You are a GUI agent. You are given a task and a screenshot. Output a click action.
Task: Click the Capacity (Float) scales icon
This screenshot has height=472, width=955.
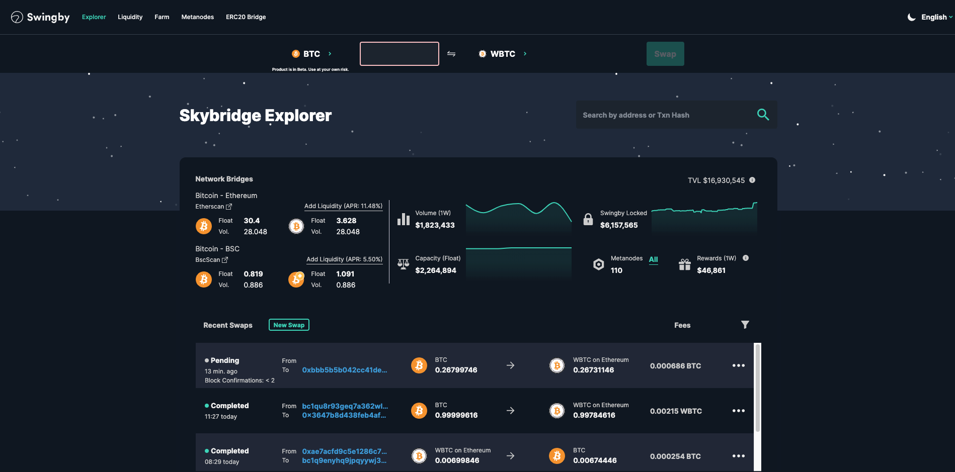(404, 264)
